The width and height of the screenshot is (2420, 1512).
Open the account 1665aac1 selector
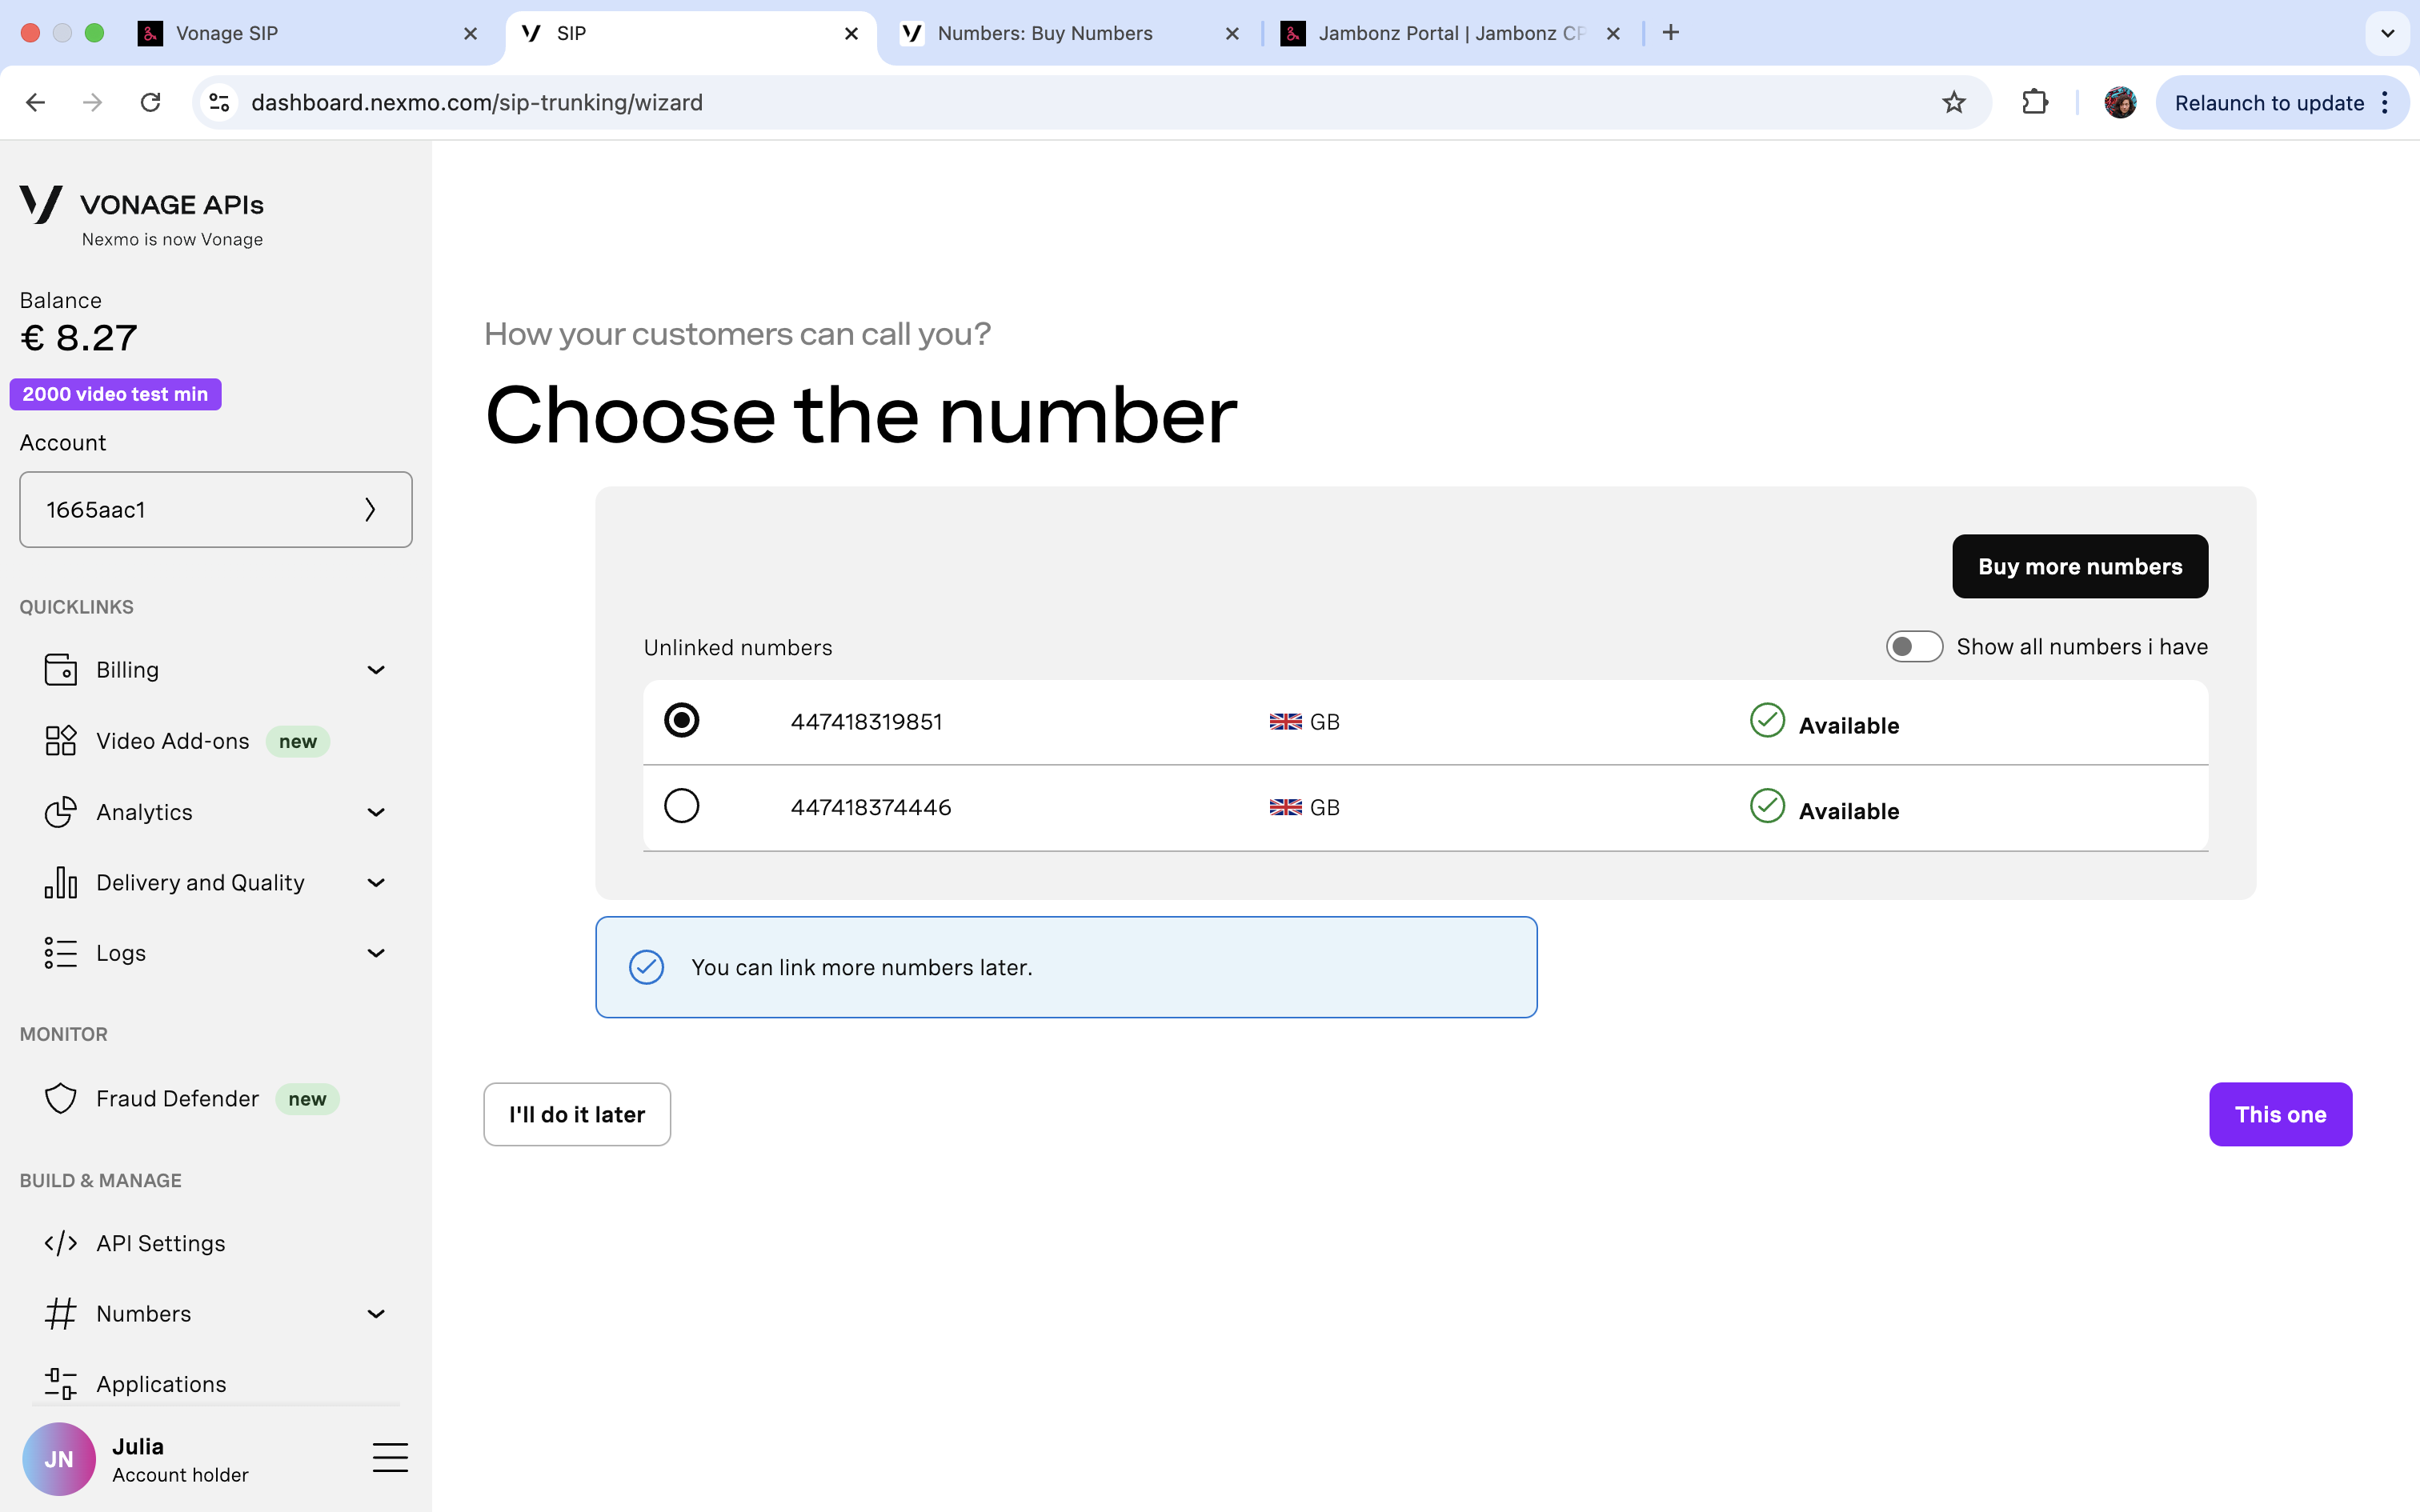pyautogui.click(x=215, y=510)
